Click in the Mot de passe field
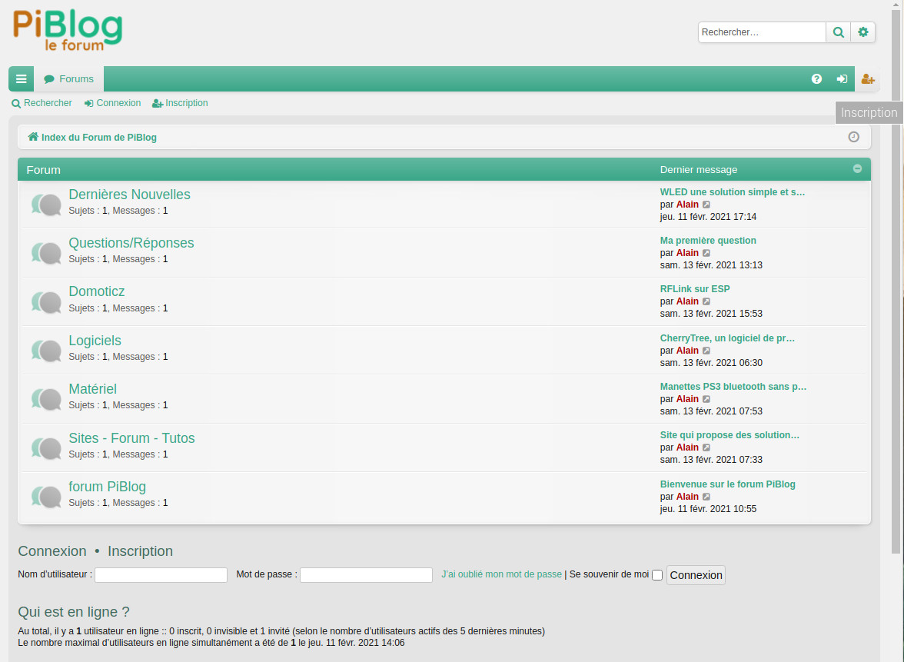This screenshot has width=904, height=662. (366, 575)
